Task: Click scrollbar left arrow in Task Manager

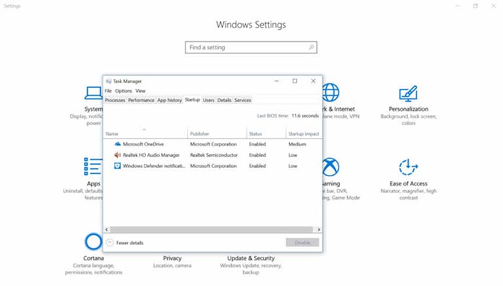Action: (x=107, y=229)
